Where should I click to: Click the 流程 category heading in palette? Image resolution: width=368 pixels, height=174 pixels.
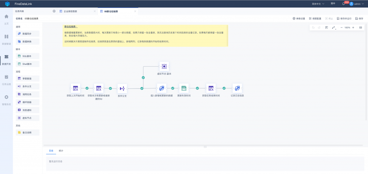point(18,72)
